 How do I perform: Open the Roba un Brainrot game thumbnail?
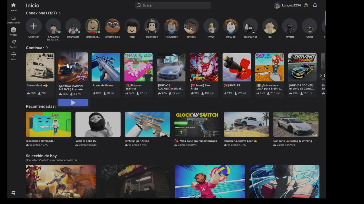click(138, 67)
